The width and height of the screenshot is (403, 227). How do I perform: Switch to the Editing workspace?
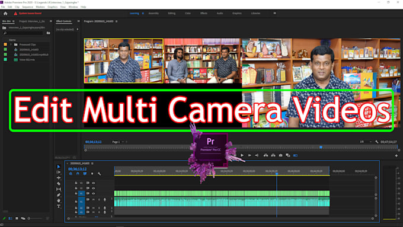(x=171, y=14)
